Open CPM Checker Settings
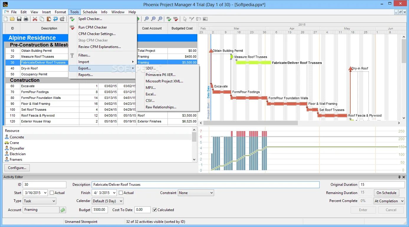The height and width of the screenshot is (227, 409). coord(103,34)
